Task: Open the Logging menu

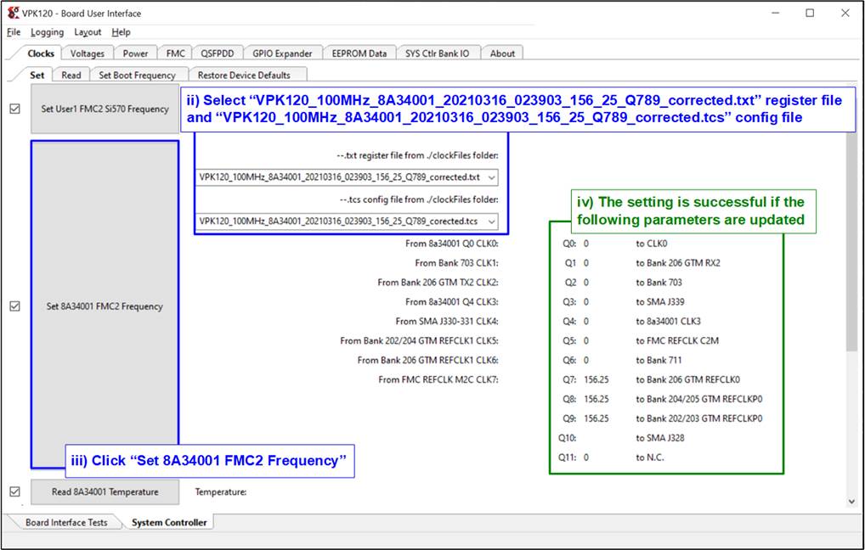Action: 47,32
